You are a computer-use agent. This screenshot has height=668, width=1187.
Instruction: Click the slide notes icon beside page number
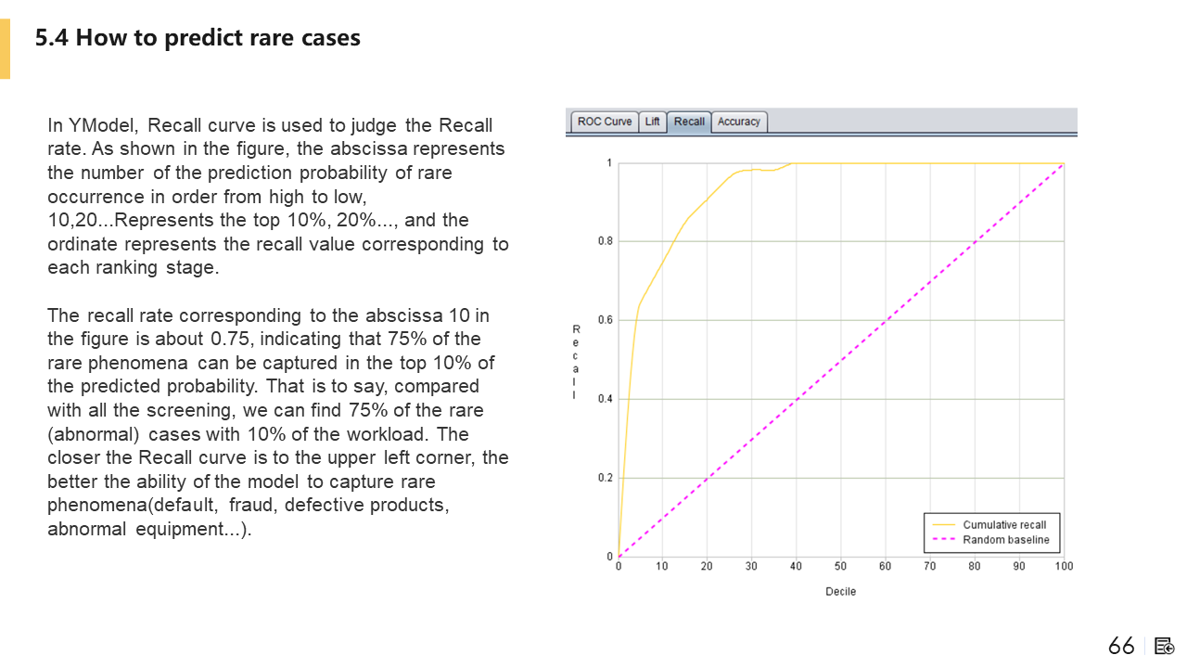[x=1165, y=646]
